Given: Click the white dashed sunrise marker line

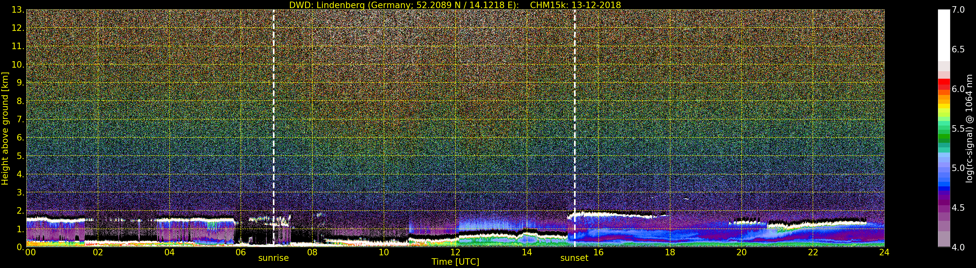Looking at the screenshot, I should (x=274, y=128).
